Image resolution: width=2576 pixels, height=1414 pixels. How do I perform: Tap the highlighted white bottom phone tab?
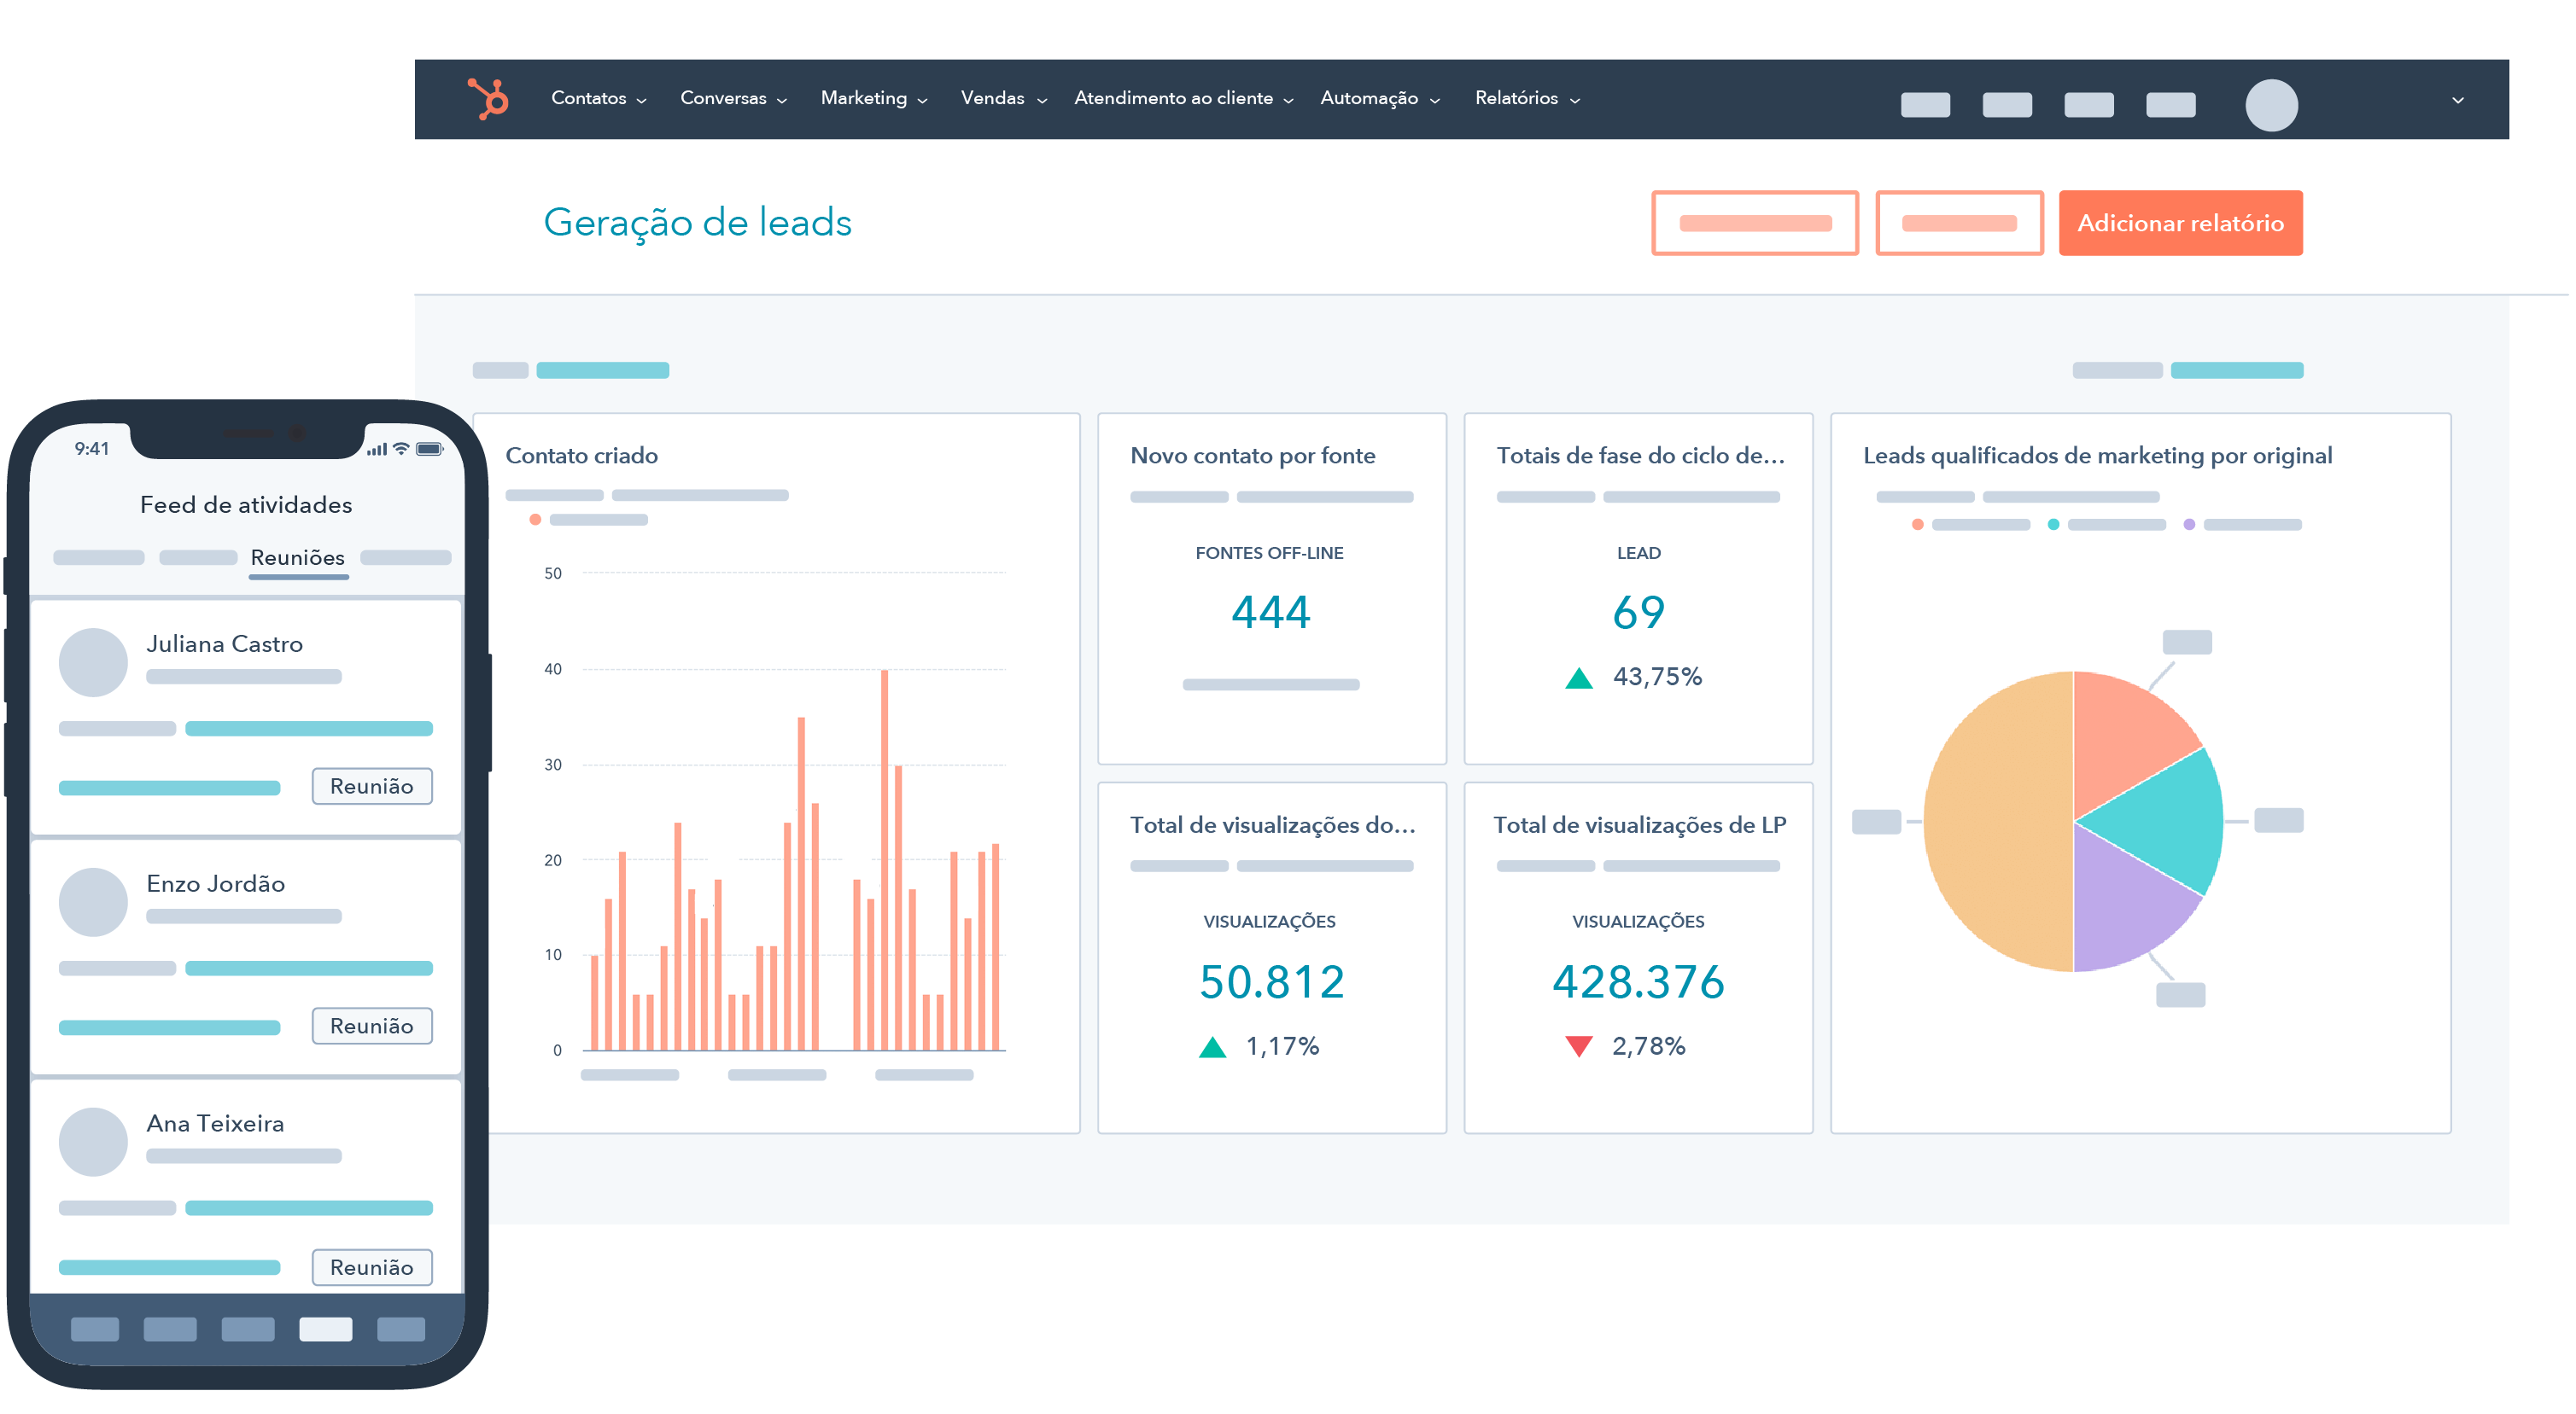(x=325, y=1328)
